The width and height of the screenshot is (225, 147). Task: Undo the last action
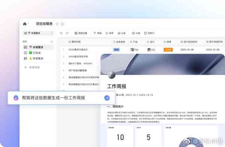tap(61, 33)
